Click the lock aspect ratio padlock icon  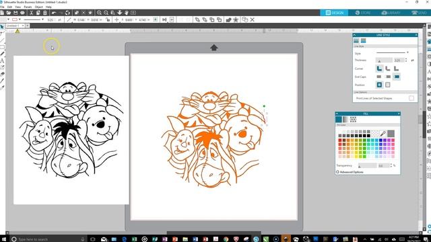pos(108,19)
